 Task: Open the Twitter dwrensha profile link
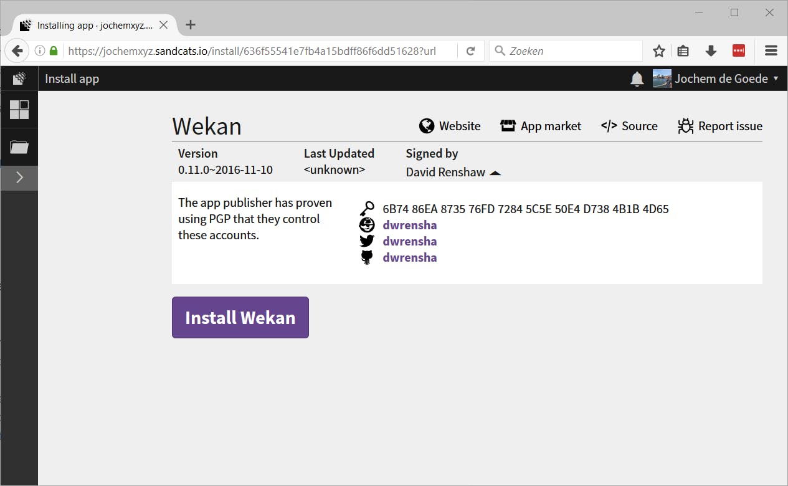click(x=409, y=241)
